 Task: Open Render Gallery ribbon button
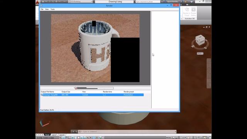tap(193, 12)
